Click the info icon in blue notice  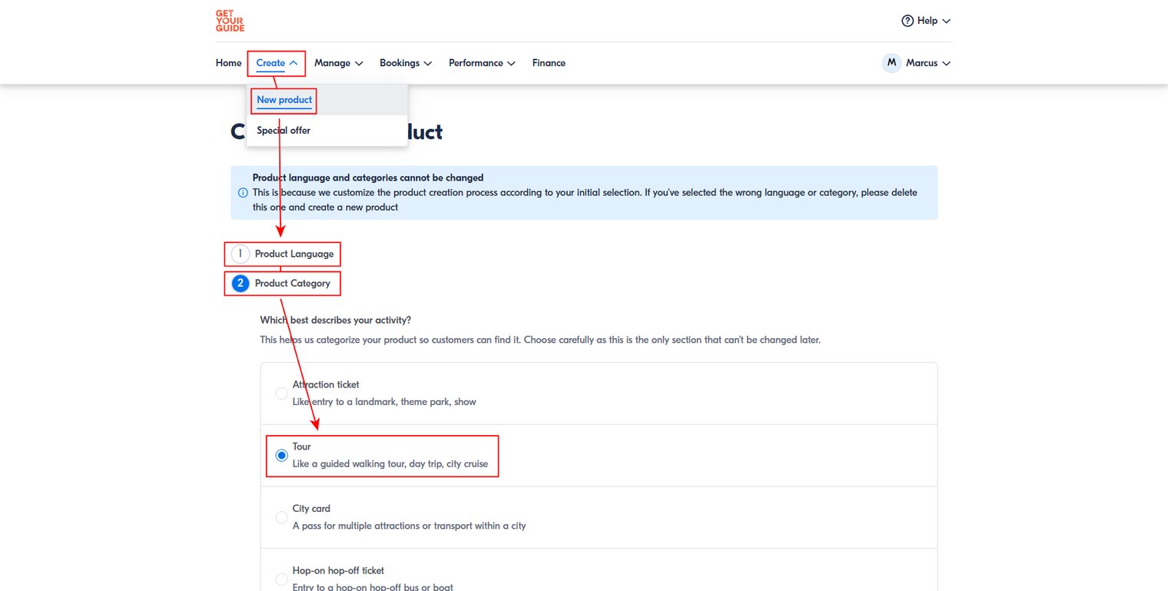click(x=243, y=193)
